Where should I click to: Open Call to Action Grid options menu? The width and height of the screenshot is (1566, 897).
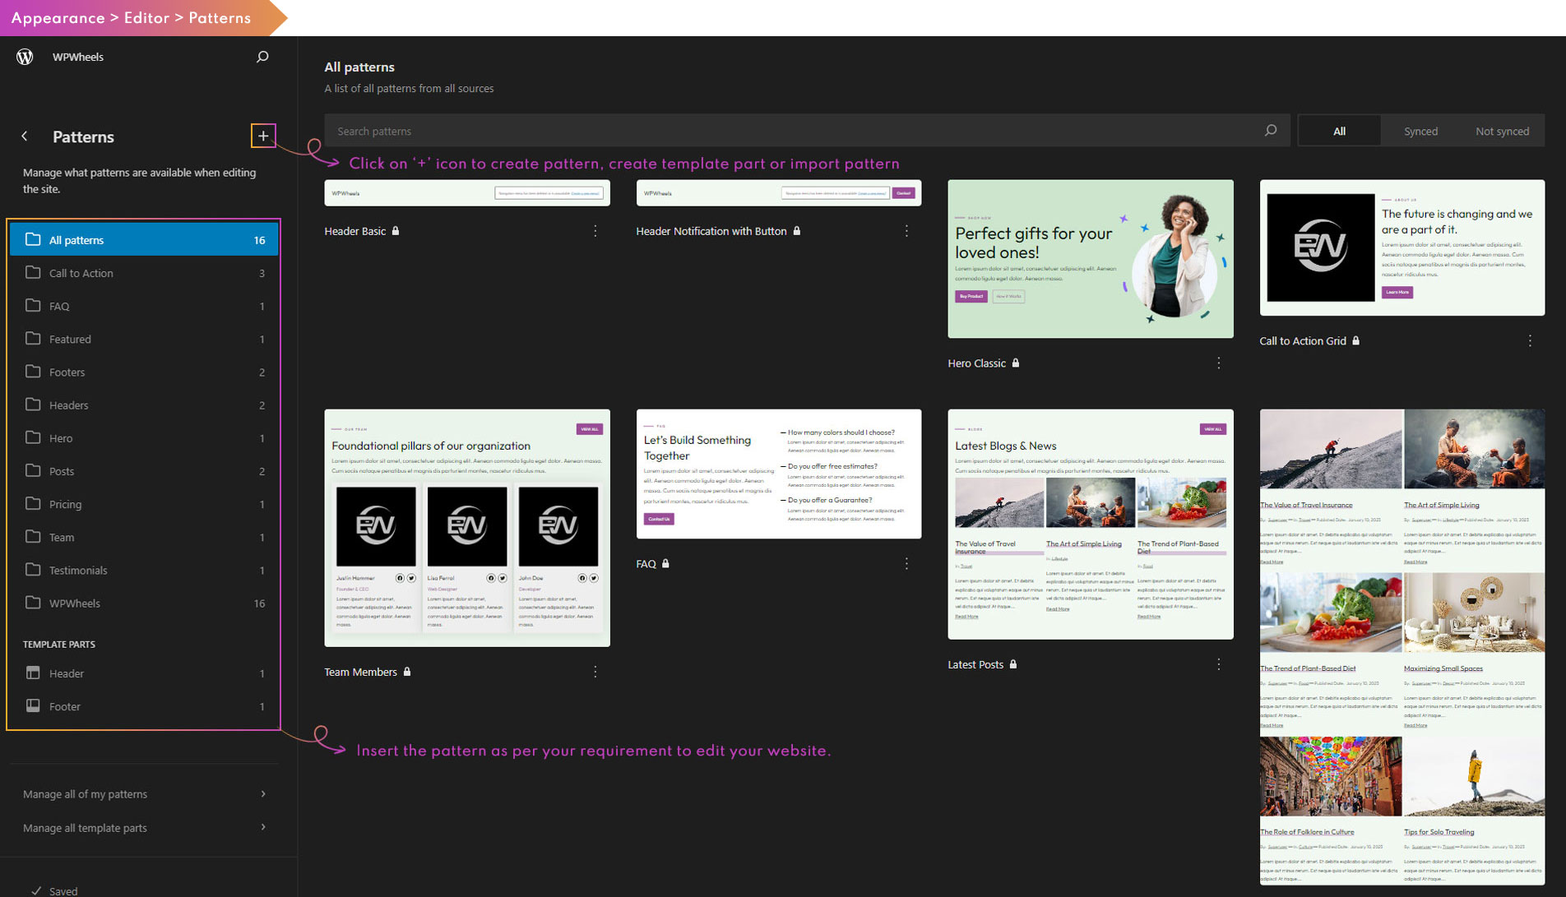1530,340
